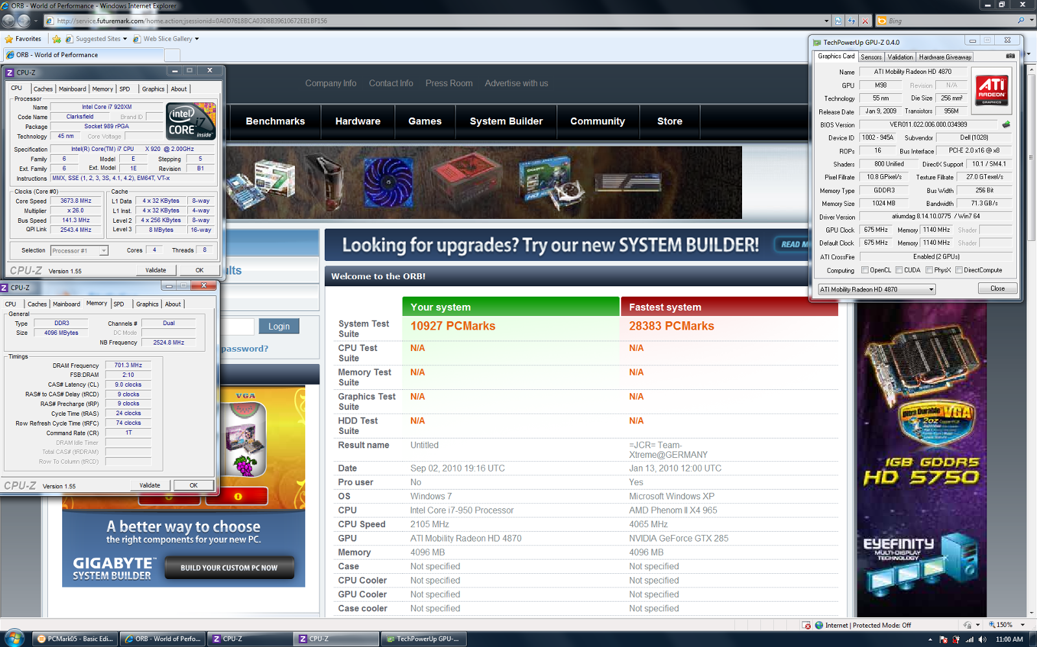Open Favorites star button
The height and width of the screenshot is (647, 1037).
23,39
